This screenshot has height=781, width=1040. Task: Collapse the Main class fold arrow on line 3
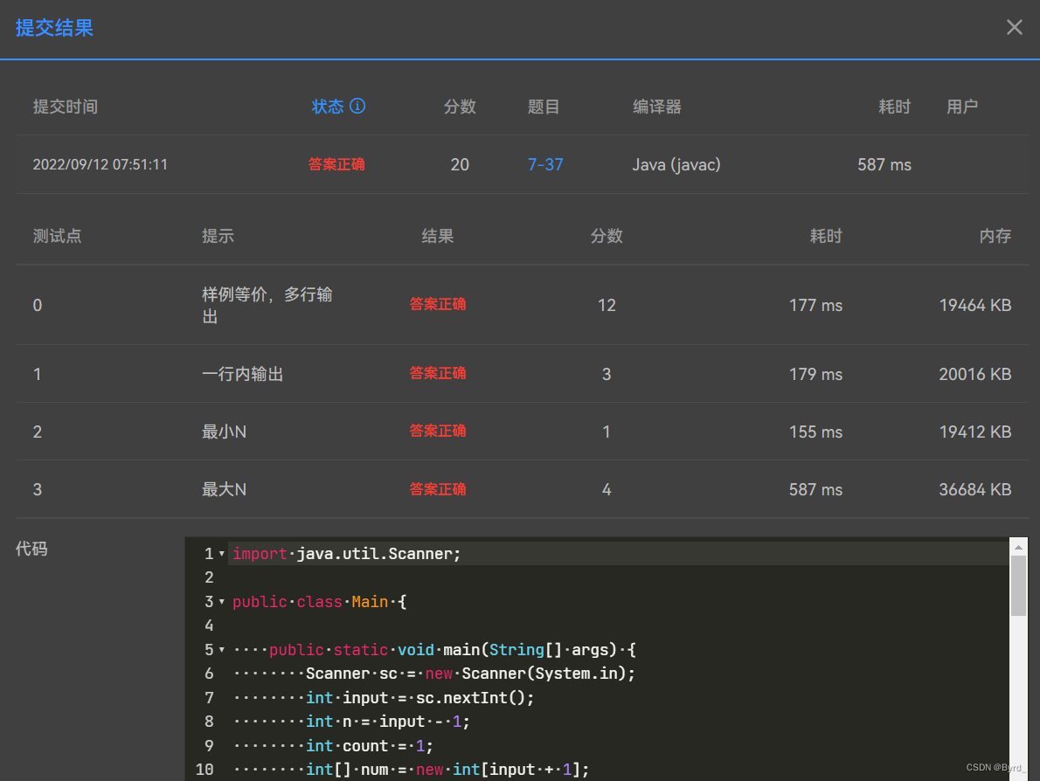click(x=221, y=601)
